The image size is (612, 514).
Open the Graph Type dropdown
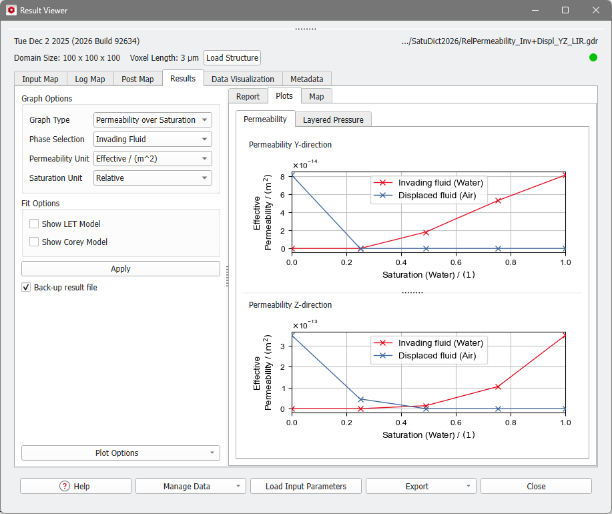[152, 119]
